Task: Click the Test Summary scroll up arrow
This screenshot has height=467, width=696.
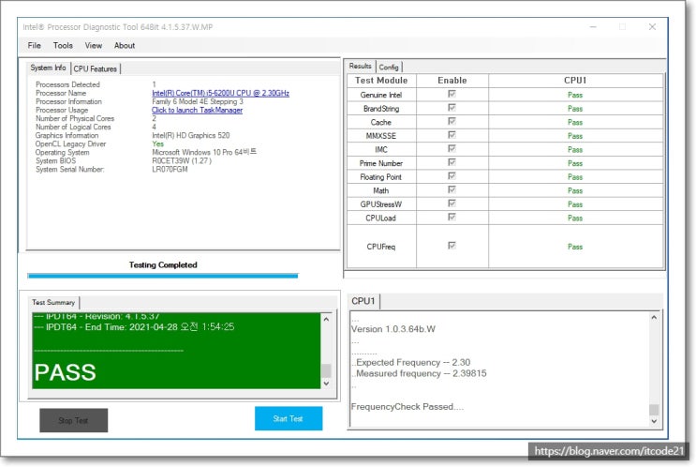Action: coord(326,319)
